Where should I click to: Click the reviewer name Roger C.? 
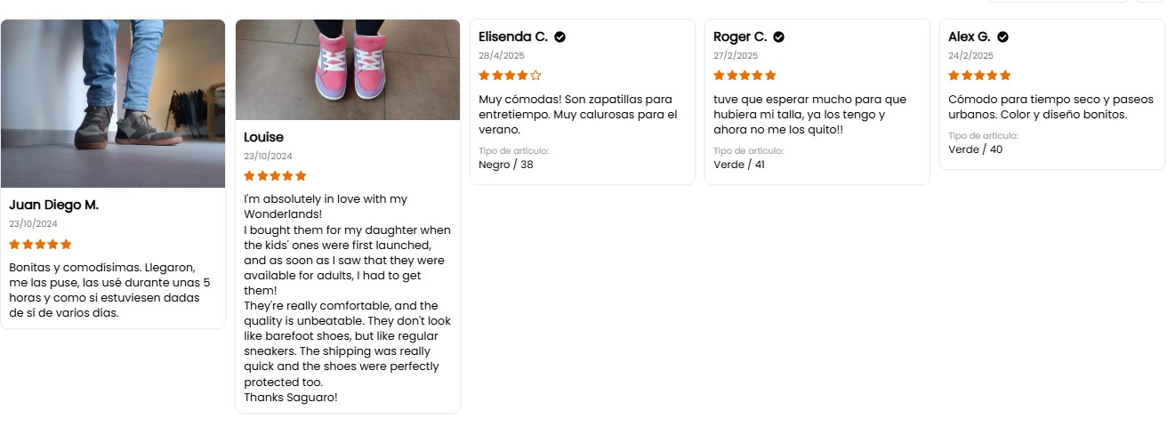740,36
